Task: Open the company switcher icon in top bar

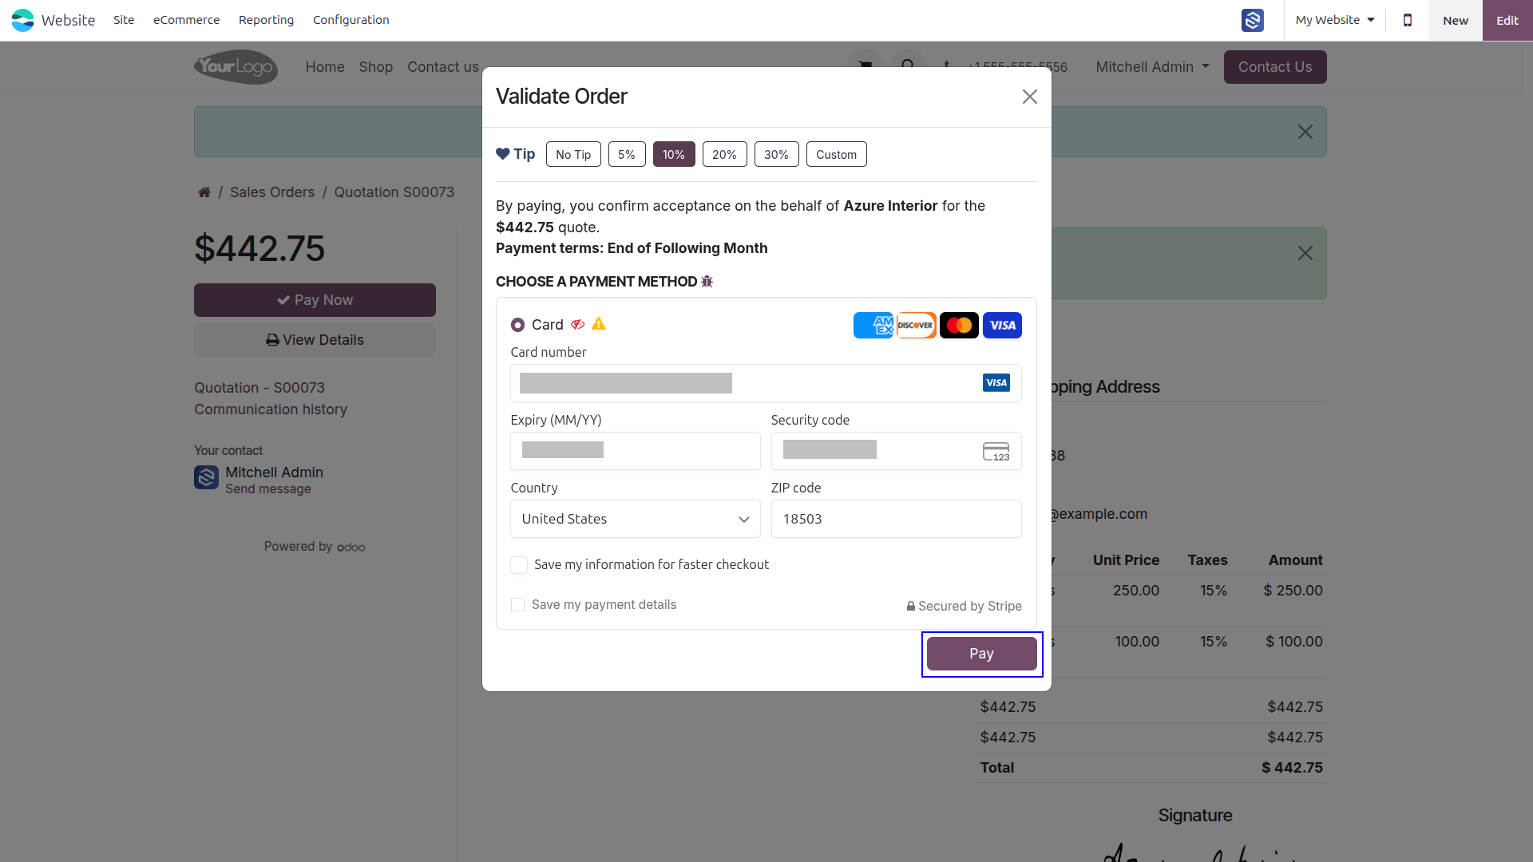Action: pyautogui.click(x=1252, y=20)
